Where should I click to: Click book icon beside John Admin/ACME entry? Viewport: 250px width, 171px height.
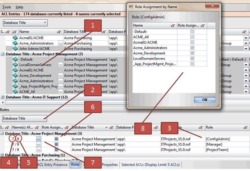(x=15, y=49)
